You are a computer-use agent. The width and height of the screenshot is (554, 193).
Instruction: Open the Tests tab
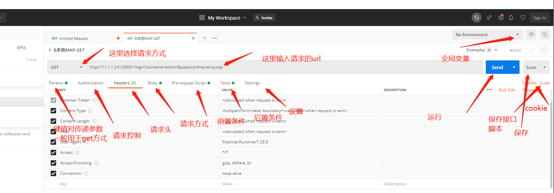click(227, 83)
